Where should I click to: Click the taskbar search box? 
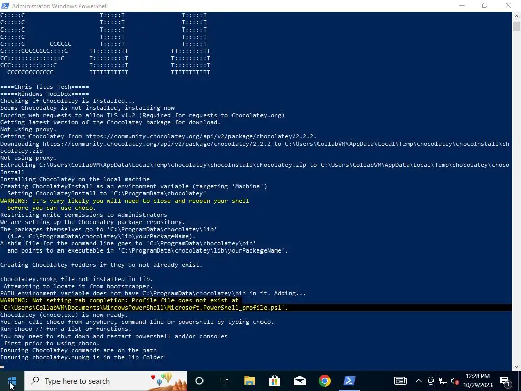point(106,381)
